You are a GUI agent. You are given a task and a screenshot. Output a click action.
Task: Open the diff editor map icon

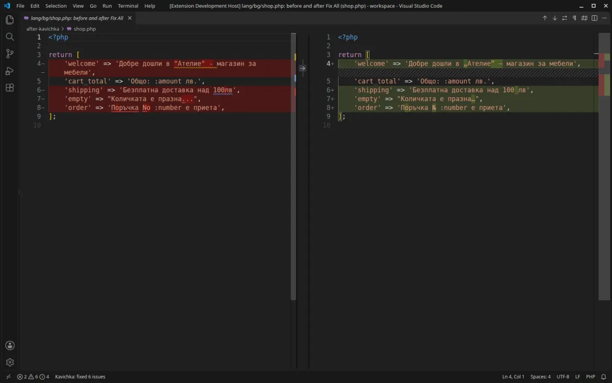pyautogui.click(x=584, y=18)
